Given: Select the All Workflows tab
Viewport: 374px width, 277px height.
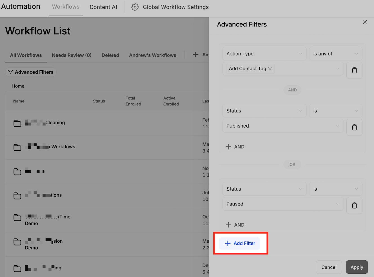Looking at the screenshot, I should click(26, 55).
